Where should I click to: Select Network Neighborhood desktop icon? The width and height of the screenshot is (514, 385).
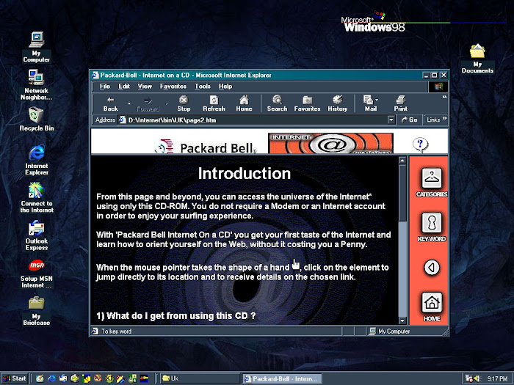(36, 84)
